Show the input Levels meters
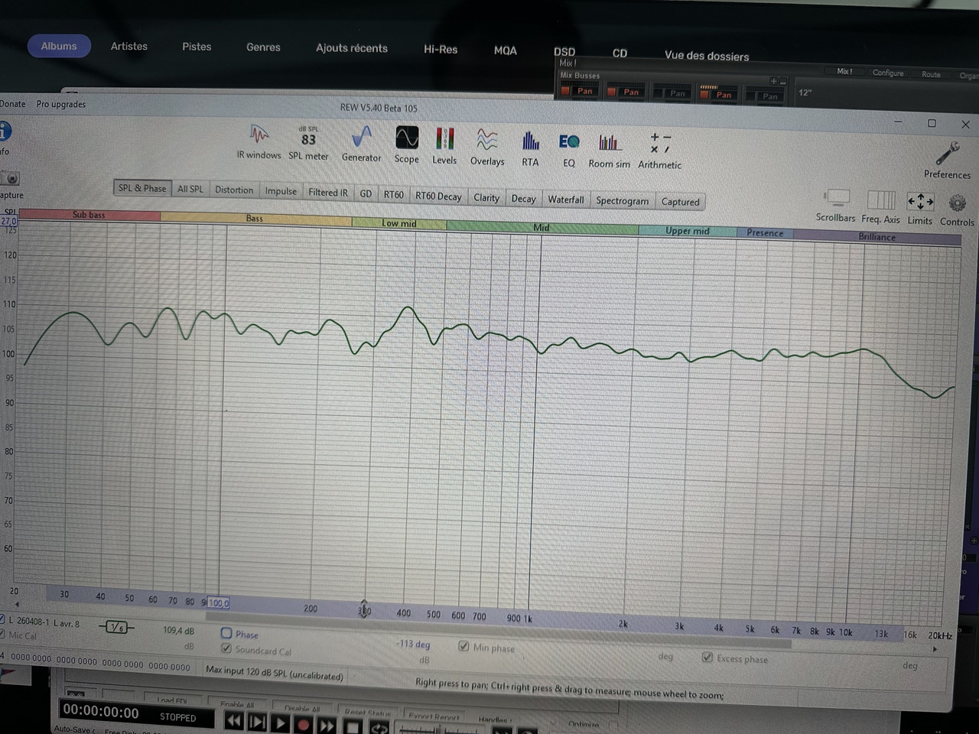The image size is (979, 734). tap(444, 146)
